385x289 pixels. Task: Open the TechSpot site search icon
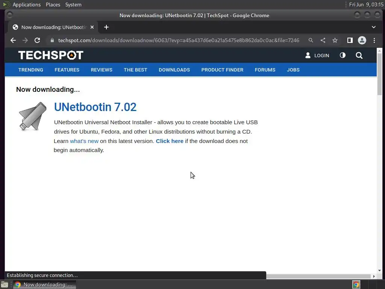point(359,56)
